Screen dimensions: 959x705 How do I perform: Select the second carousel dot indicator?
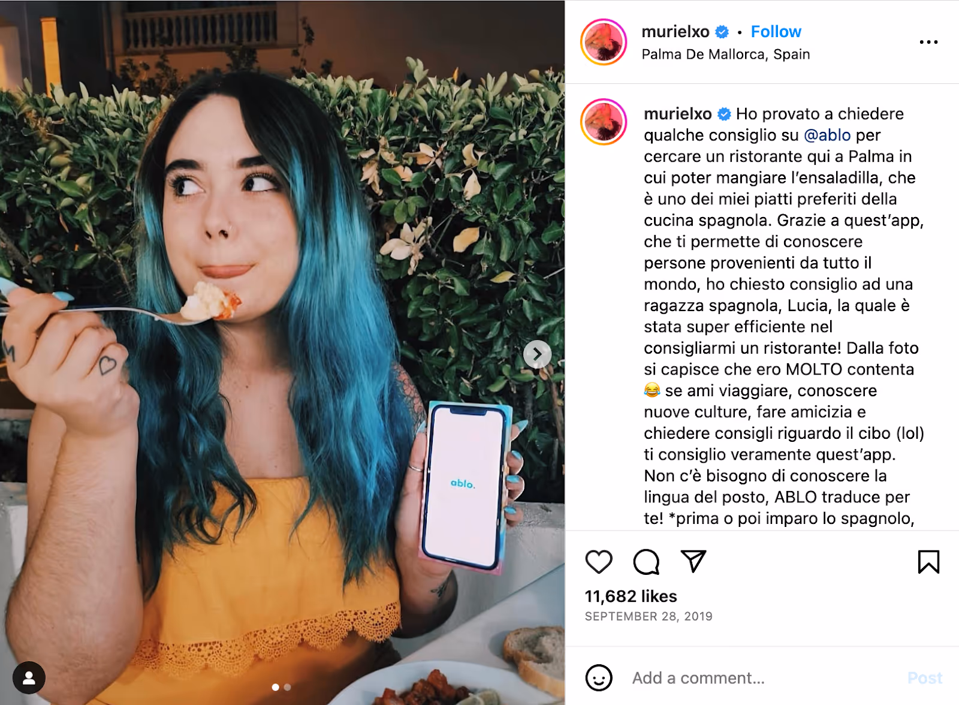pyautogui.click(x=287, y=687)
